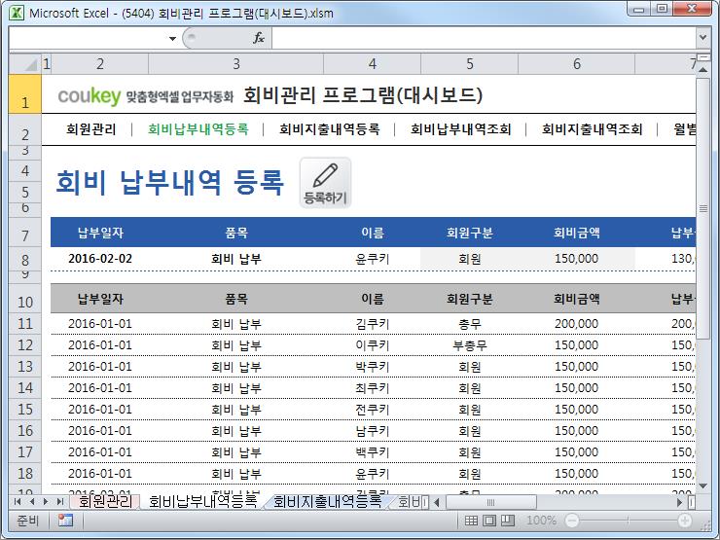720x540 pixels.
Task: Select row header 11
Action: point(24,324)
